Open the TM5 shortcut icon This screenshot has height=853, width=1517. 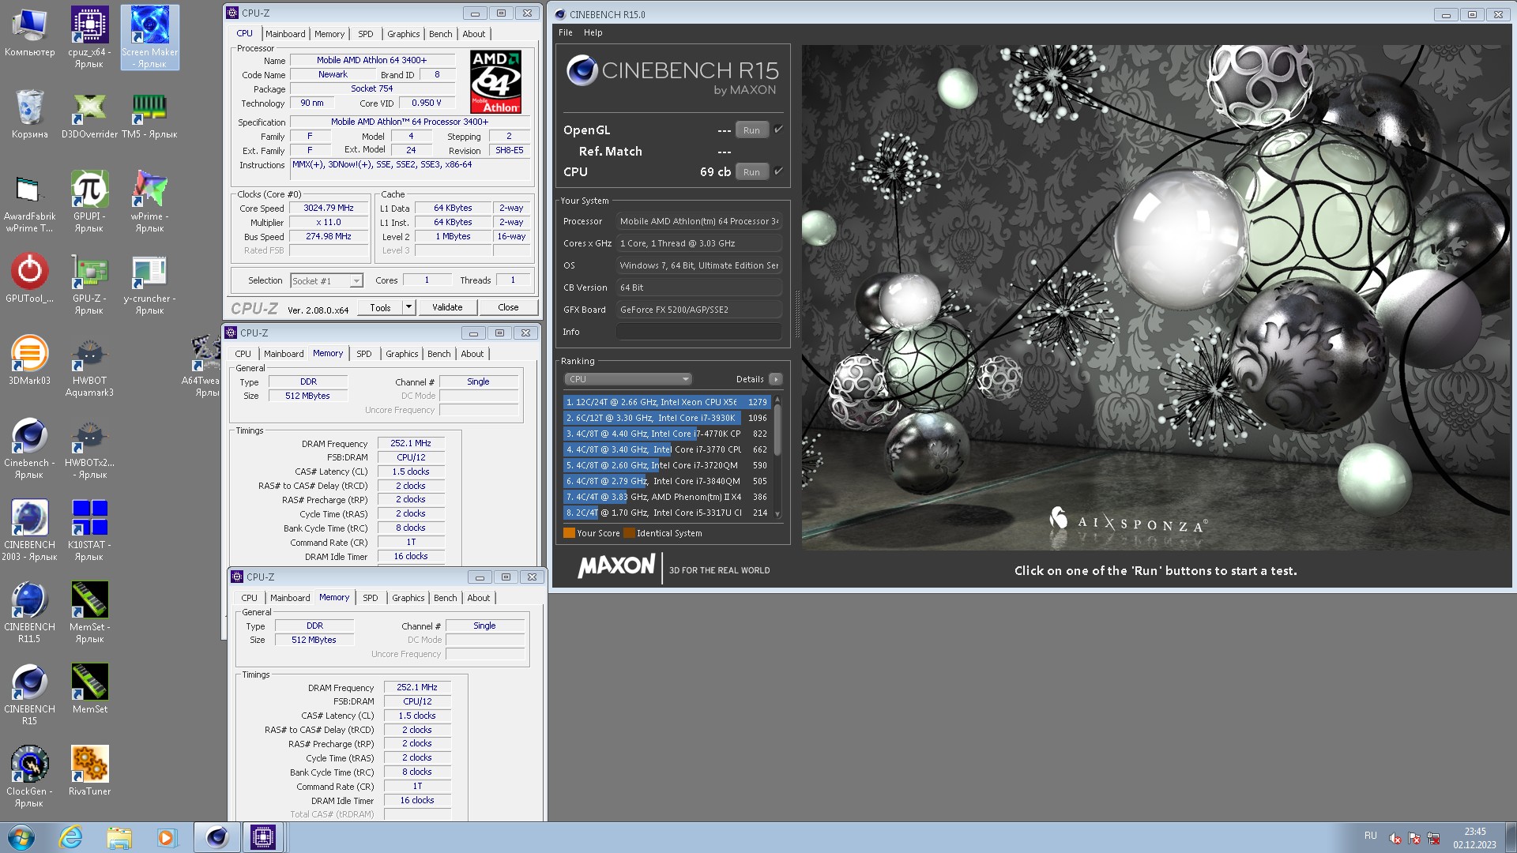click(149, 115)
